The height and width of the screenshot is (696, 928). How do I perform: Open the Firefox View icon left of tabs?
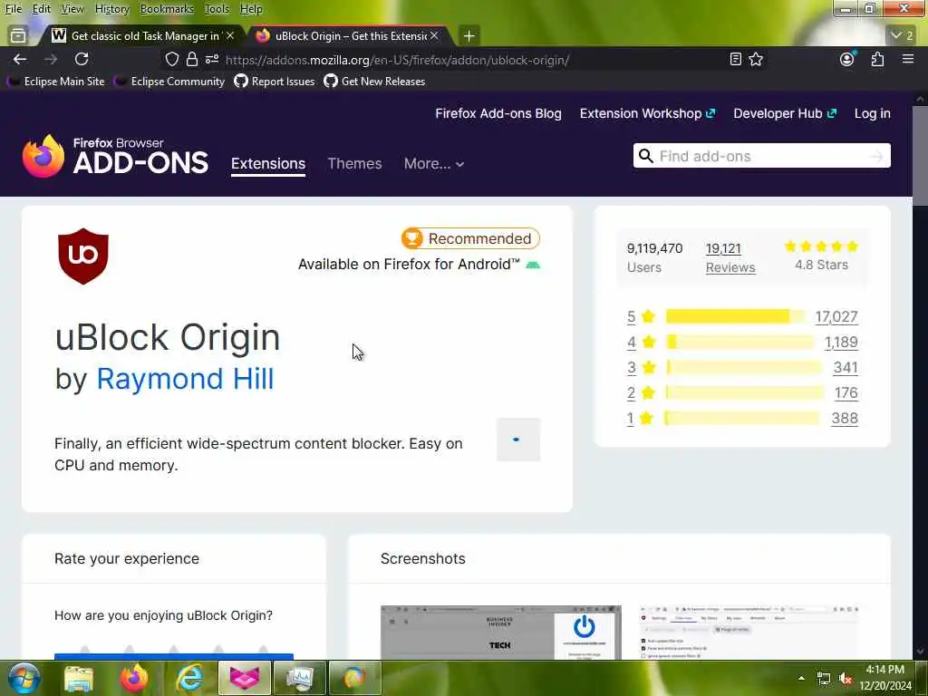[x=18, y=35]
